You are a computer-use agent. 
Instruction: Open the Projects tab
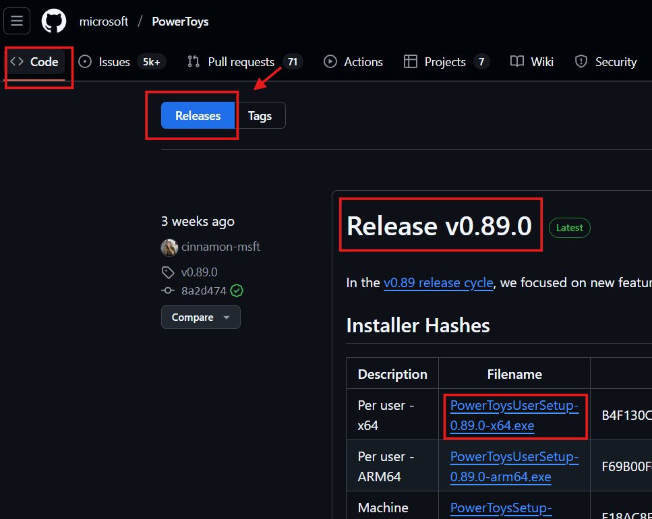[446, 62]
